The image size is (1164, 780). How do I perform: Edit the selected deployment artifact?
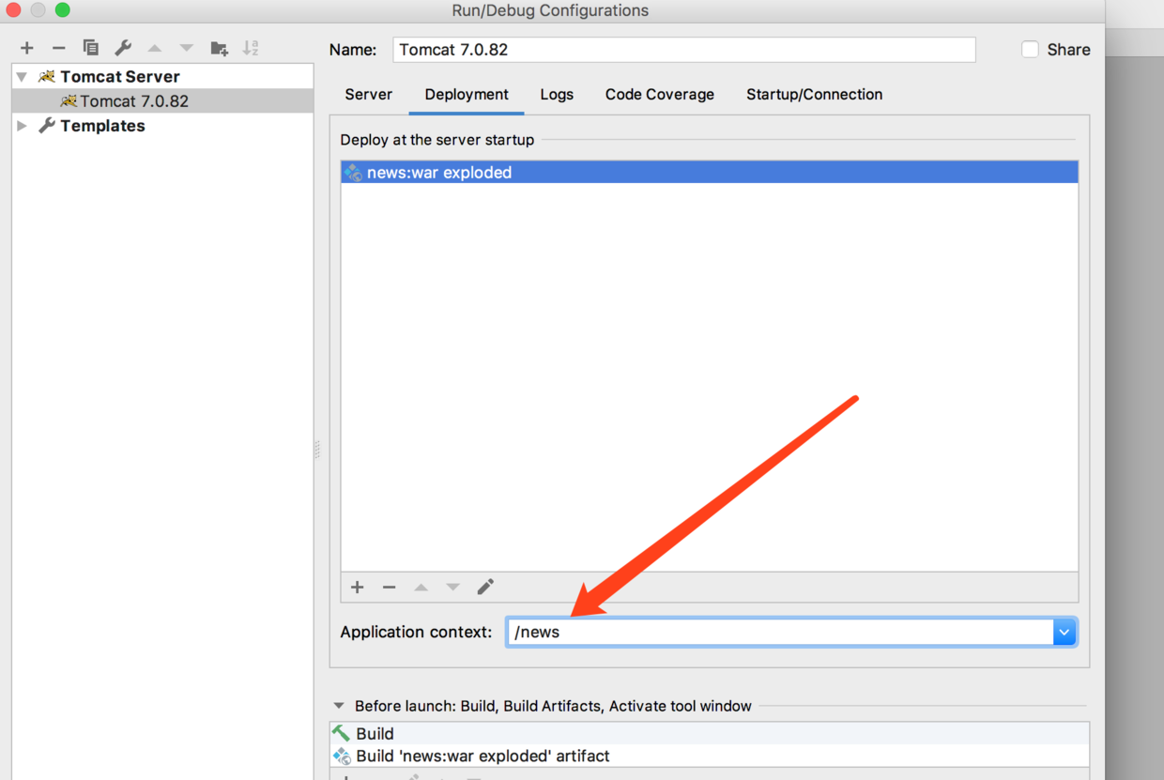485,587
